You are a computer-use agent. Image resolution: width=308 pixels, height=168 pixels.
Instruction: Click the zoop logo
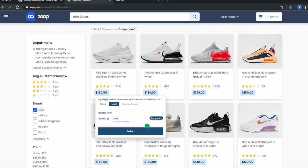click(x=38, y=17)
